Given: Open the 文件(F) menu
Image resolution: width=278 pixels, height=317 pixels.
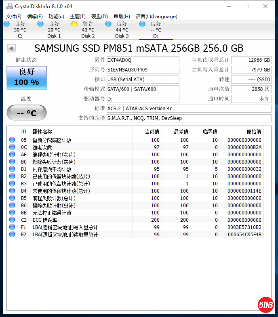Looking at the screenshot, I should pos(14,17).
